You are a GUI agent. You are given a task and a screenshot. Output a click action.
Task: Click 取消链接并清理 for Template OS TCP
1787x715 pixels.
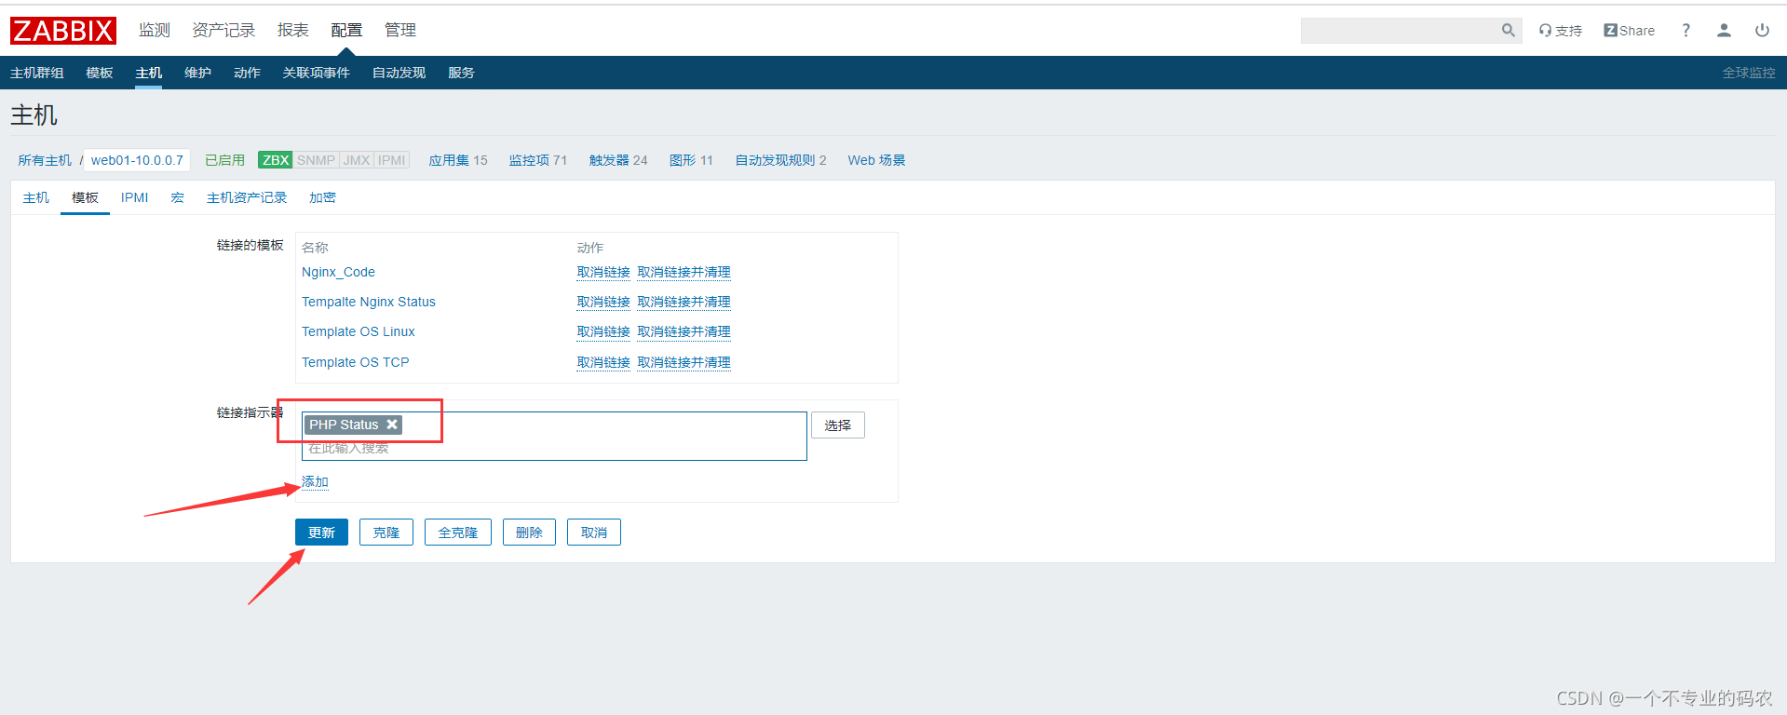pos(684,362)
